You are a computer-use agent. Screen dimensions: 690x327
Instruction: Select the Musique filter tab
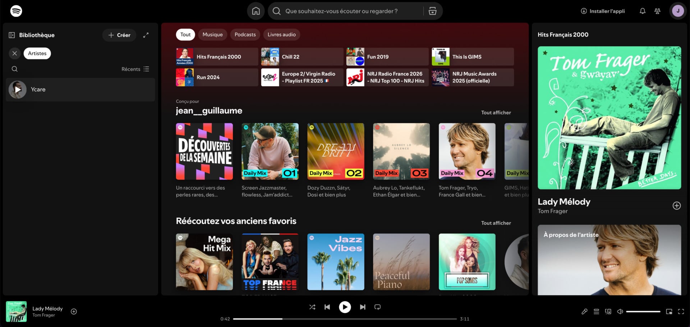click(213, 34)
